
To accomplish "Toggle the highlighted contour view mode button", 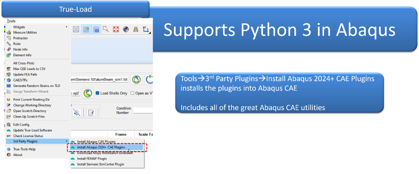I will coord(86,29).
